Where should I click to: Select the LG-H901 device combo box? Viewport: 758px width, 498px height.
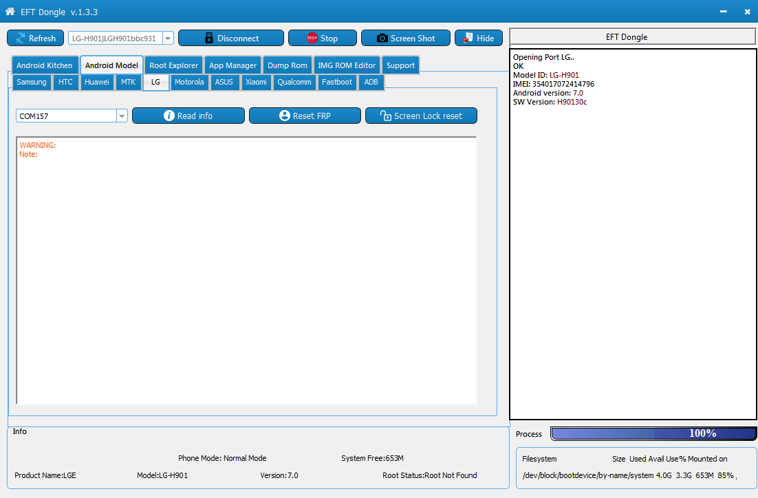pos(121,39)
